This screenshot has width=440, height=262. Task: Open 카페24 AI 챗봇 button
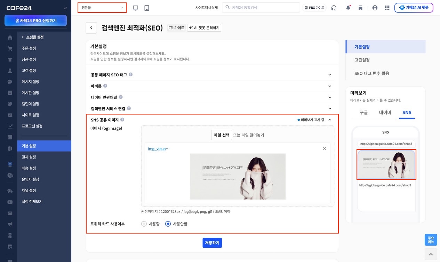click(x=414, y=8)
